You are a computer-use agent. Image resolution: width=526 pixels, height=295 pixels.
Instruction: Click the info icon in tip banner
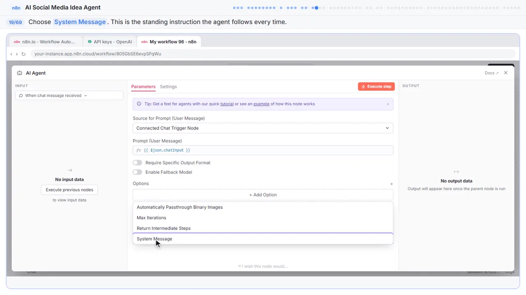(139, 104)
